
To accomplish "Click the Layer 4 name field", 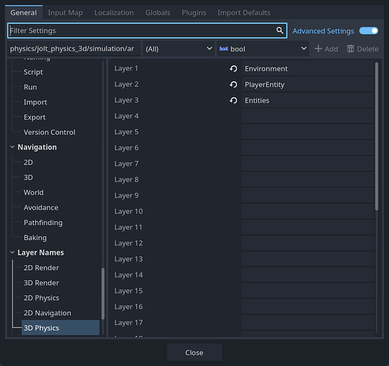I will click(308, 116).
